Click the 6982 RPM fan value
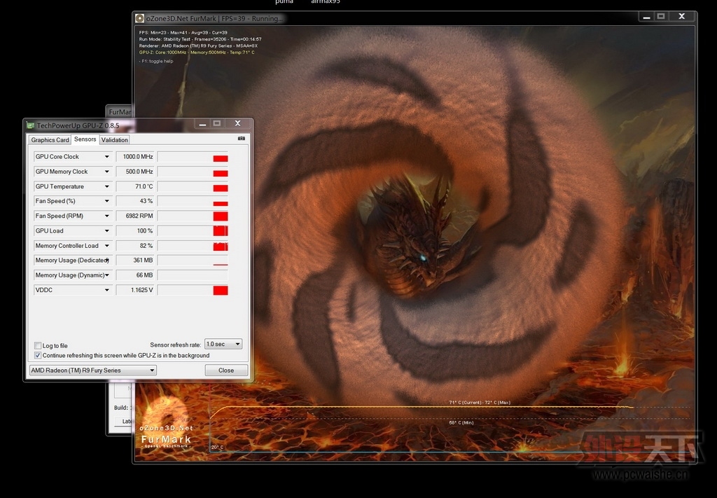This screenshot has width=717, height=498. point(135,216)
